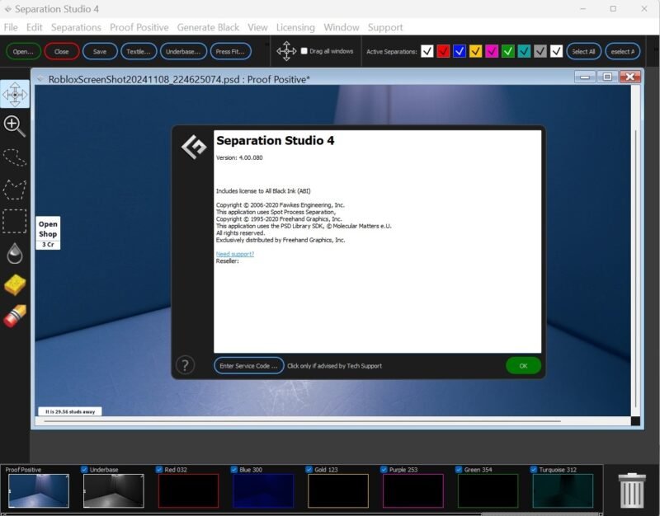Enable Drag all windows checkbox
This screenshot has width=660, height=516.
(x=304, y=51)
